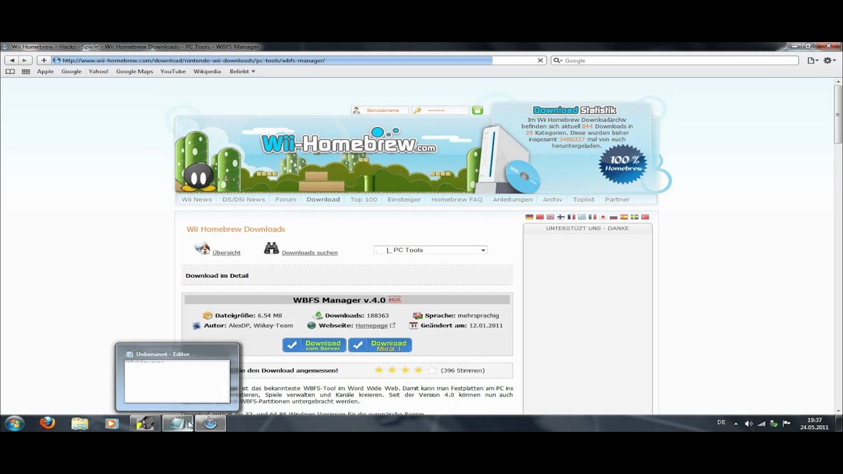Open the Action Center flag icon
The image size is (843, 474).
(x=786, y=423)
